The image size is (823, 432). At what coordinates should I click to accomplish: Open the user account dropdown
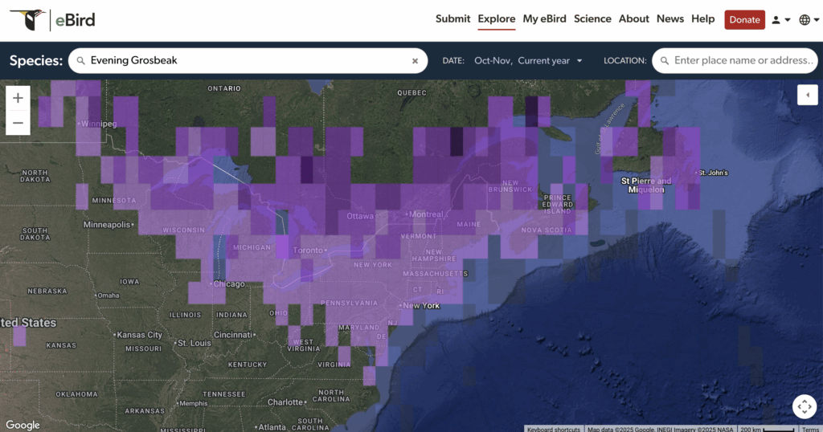pyautogui.click(x=781, y=20)
